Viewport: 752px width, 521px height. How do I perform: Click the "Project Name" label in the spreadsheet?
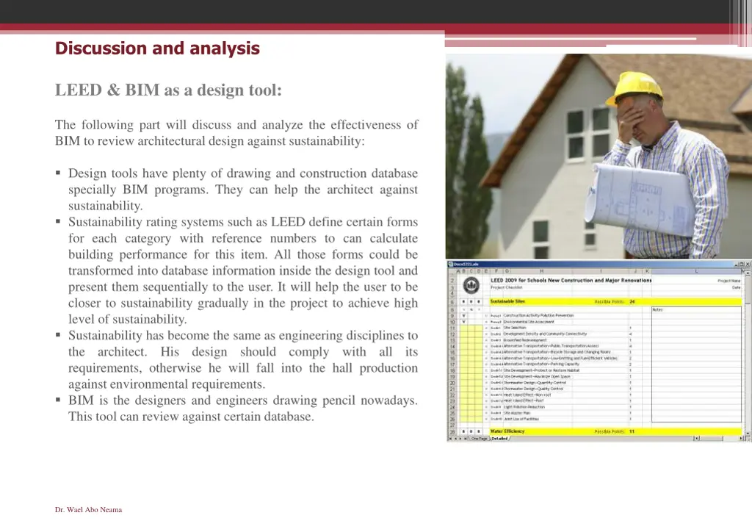click(x=729, y=281)
